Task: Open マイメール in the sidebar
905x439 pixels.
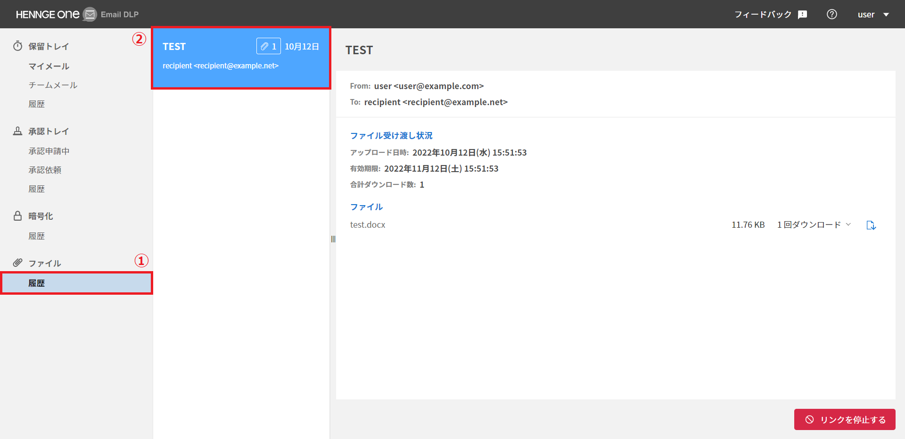Action: click(x=49, y=66)
